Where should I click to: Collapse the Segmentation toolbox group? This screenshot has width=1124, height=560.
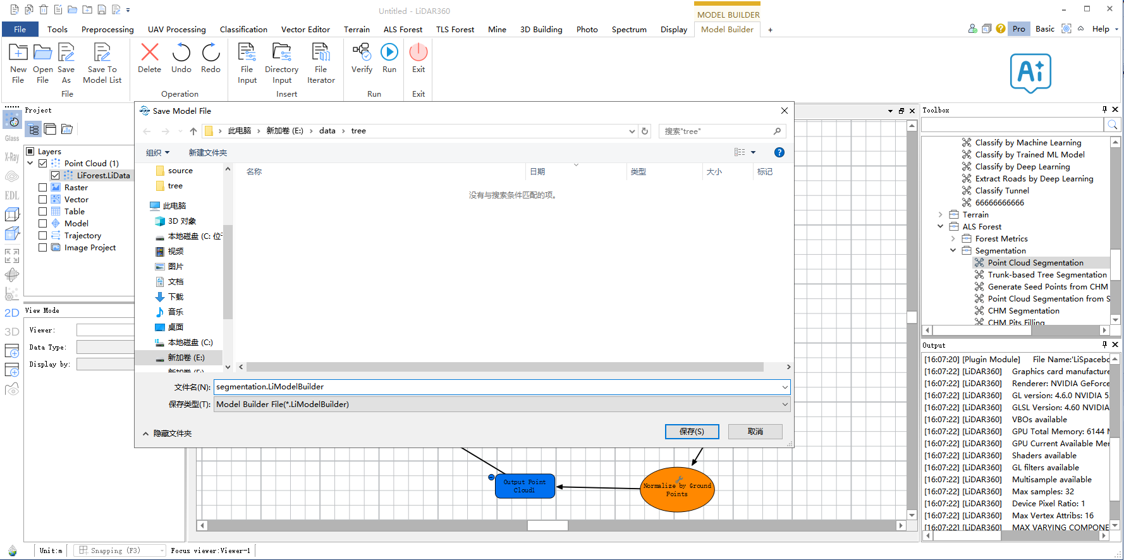953,251
